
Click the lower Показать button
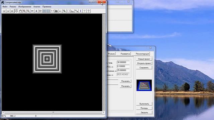pos(125,86)
